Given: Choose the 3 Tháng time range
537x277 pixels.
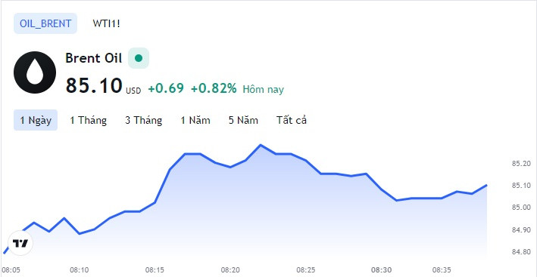Looking at the screenshot, I should click(143, 121).
